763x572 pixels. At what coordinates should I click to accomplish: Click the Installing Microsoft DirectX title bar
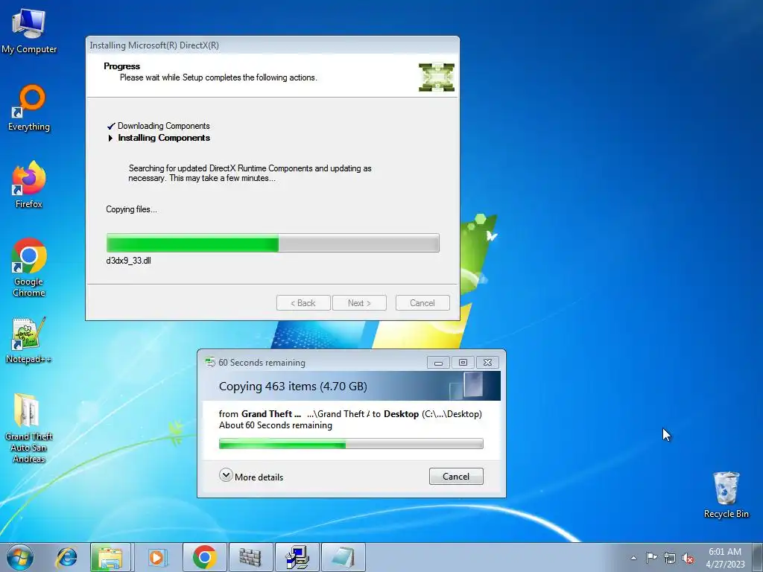click(x=272, y=45)
